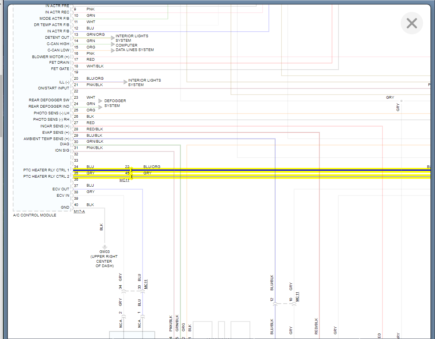Click the DEFOGGER SYSTEM reference label

pyautogui.click(x=115, y=103)
